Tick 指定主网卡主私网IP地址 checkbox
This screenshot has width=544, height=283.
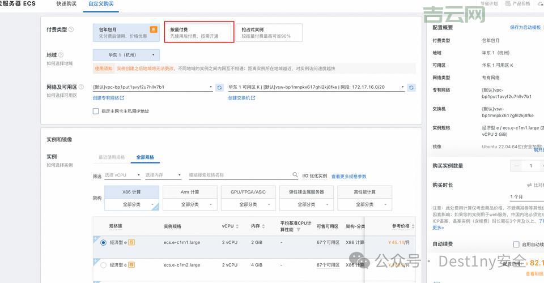click(96, 111)
